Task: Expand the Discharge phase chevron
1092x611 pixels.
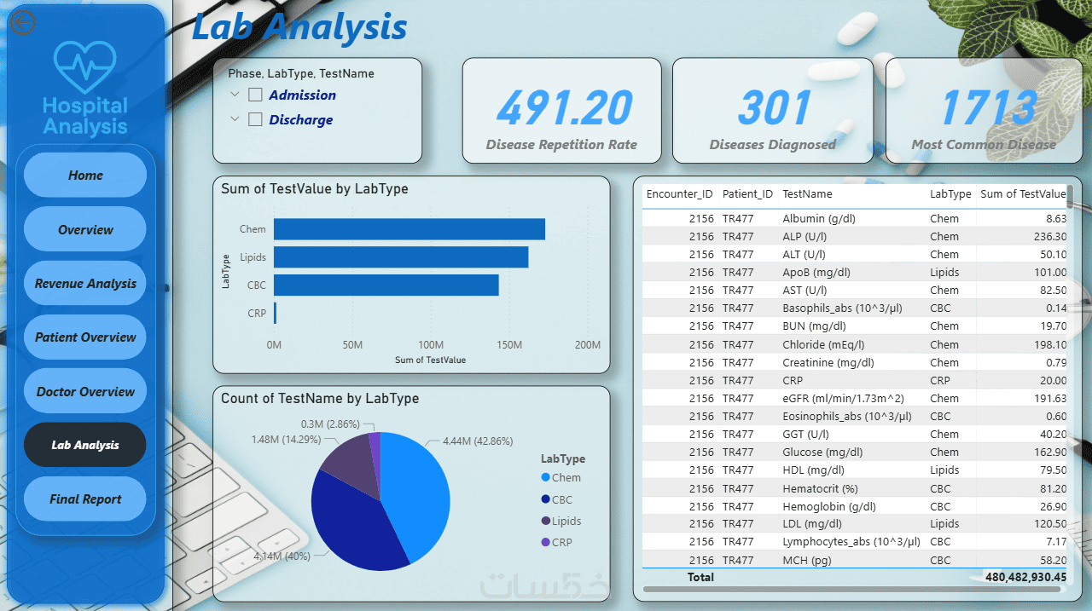Action: pyautogui.click(x=235, y=119)
